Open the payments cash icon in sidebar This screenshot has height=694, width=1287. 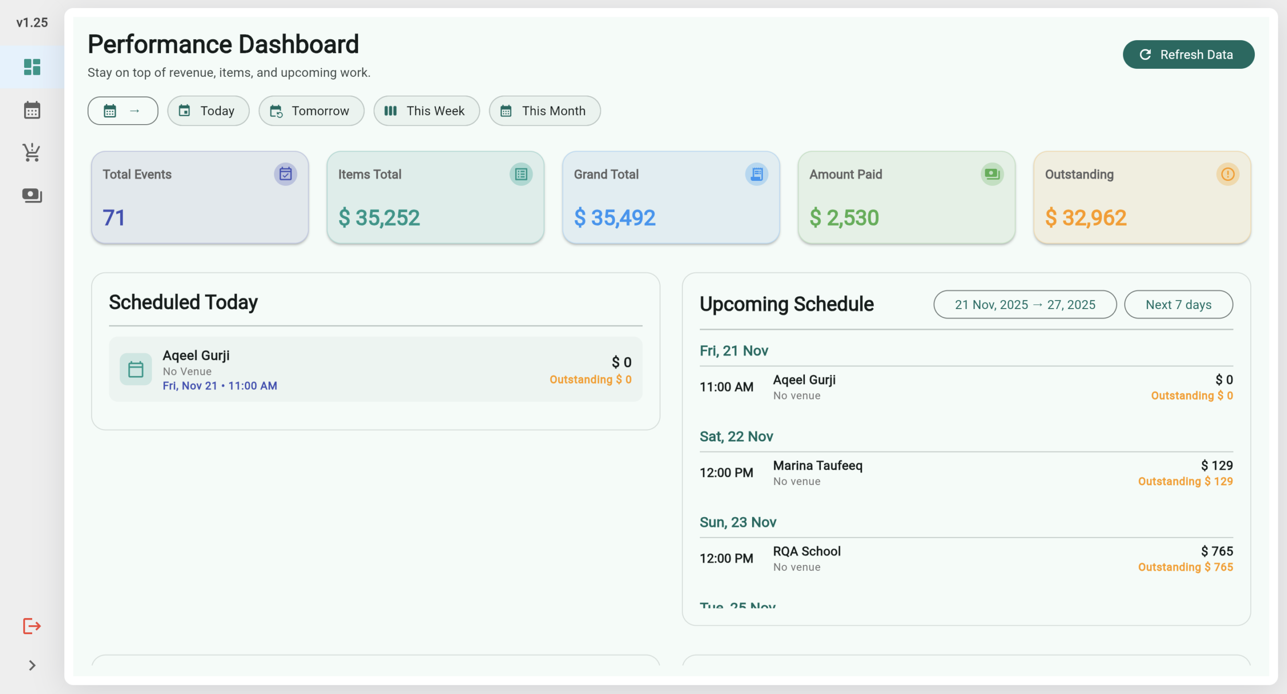(32, 195)
